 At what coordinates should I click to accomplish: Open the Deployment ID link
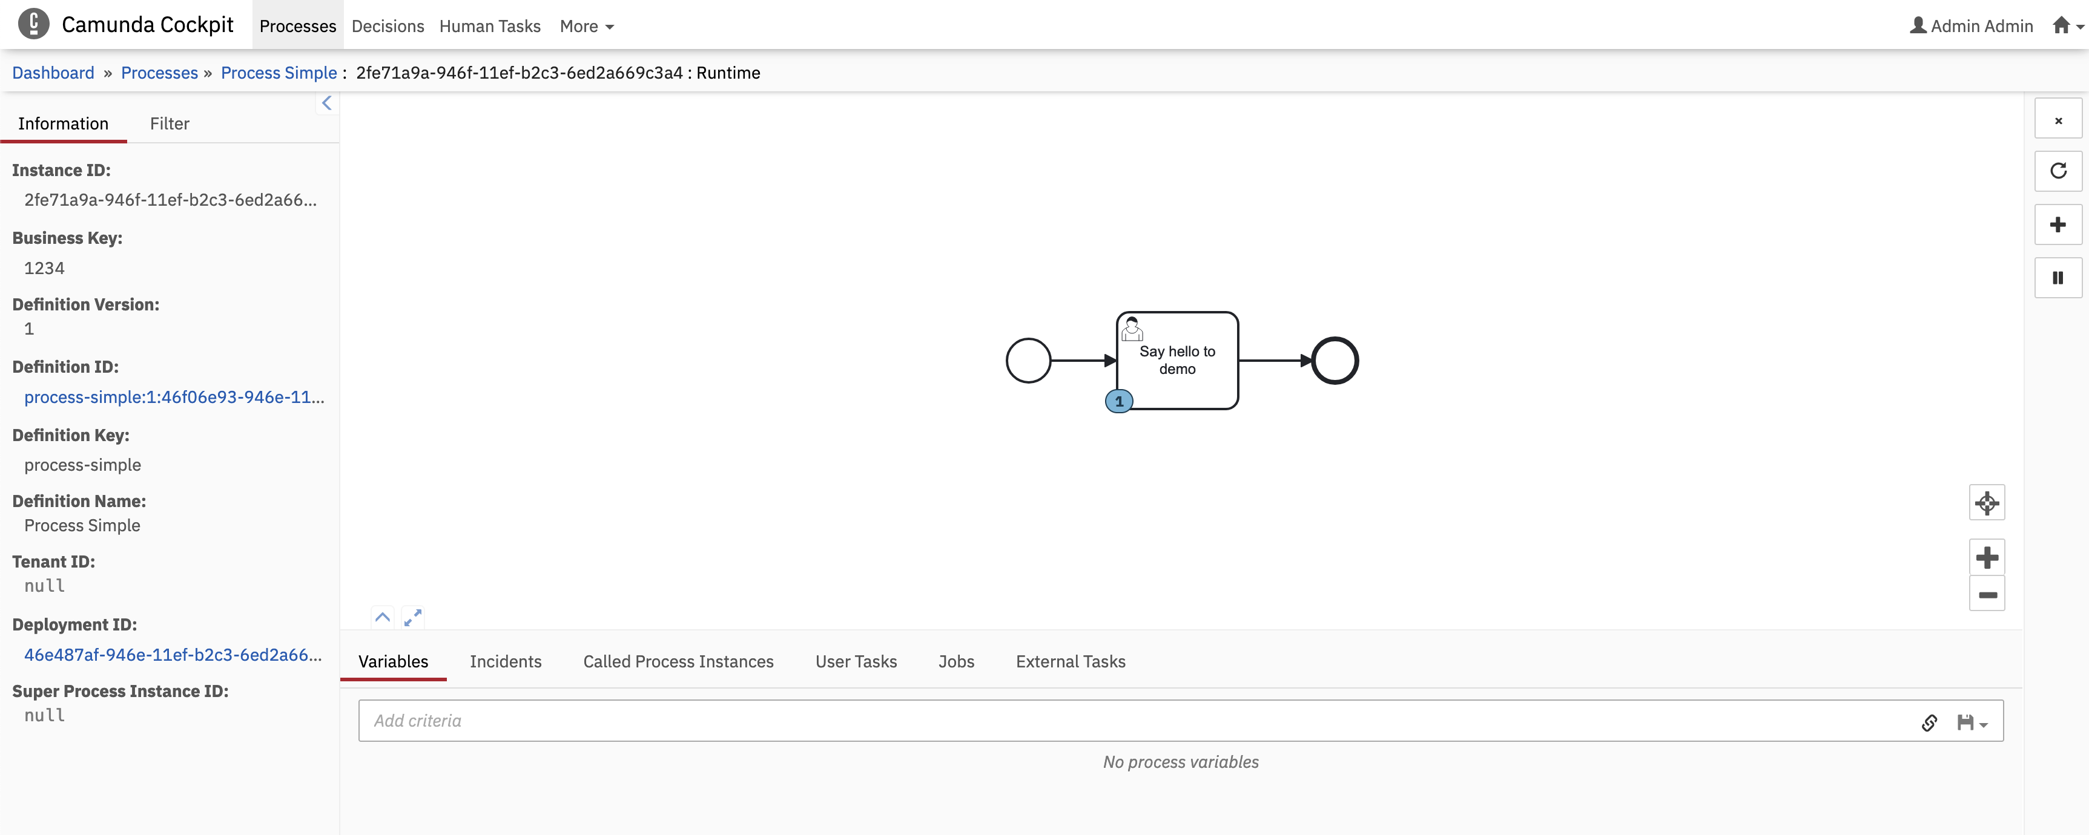click(x=173, y=655)
